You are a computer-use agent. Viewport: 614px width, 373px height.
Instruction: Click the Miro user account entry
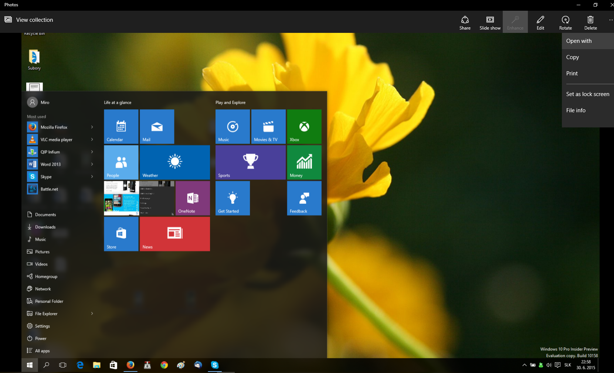[x=38, y=102]
